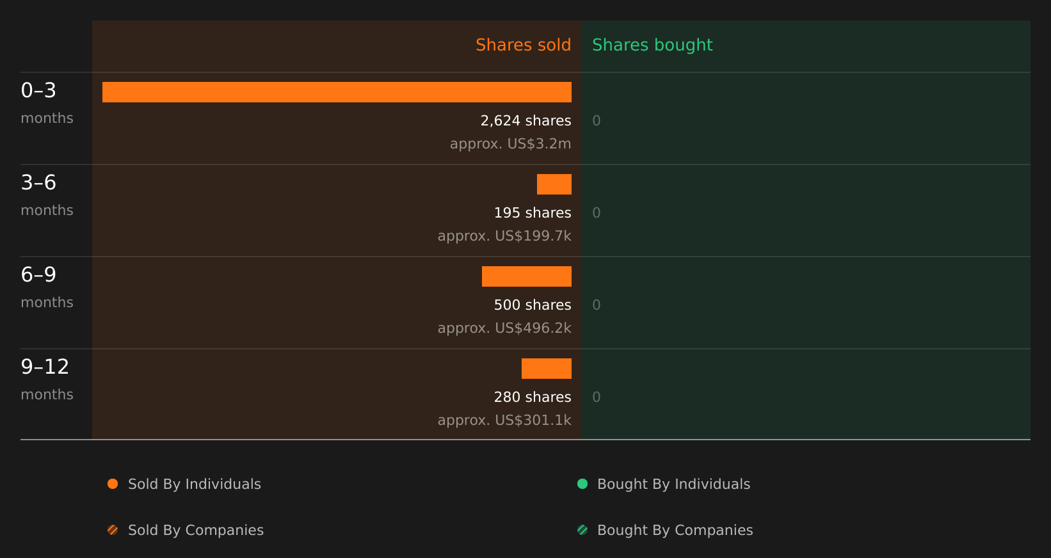Click the 2,624 shares value
Viewport: 1051px width, 558px height.
pos(525,121)
